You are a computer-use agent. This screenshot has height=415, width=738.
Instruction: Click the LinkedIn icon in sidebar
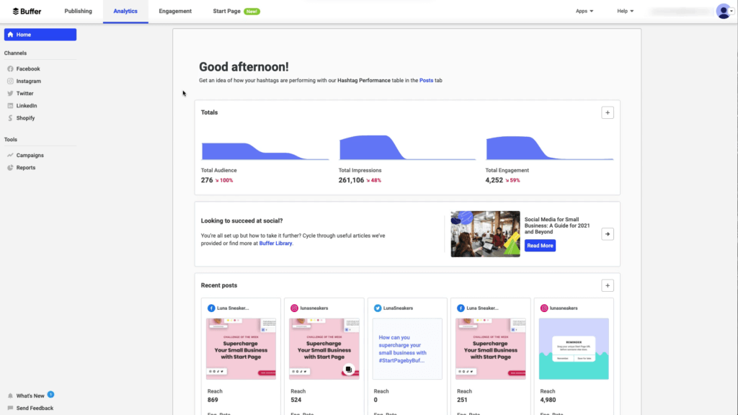[10, 105]
